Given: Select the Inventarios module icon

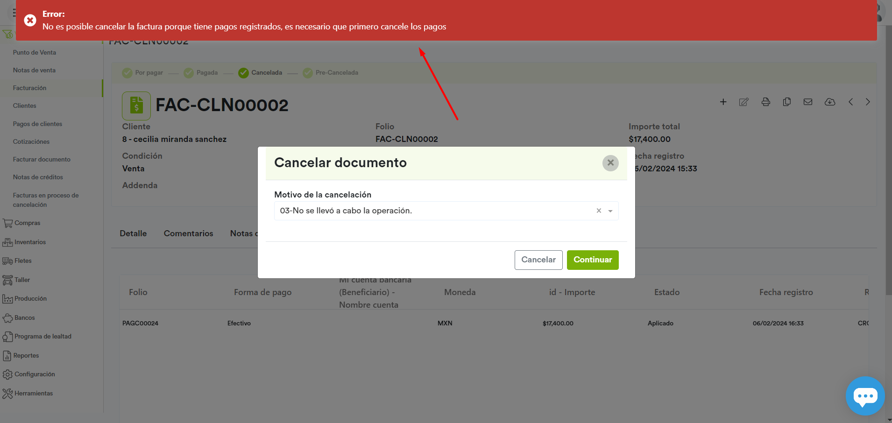Looking at the screenshot, I should (x=8, y=242).
